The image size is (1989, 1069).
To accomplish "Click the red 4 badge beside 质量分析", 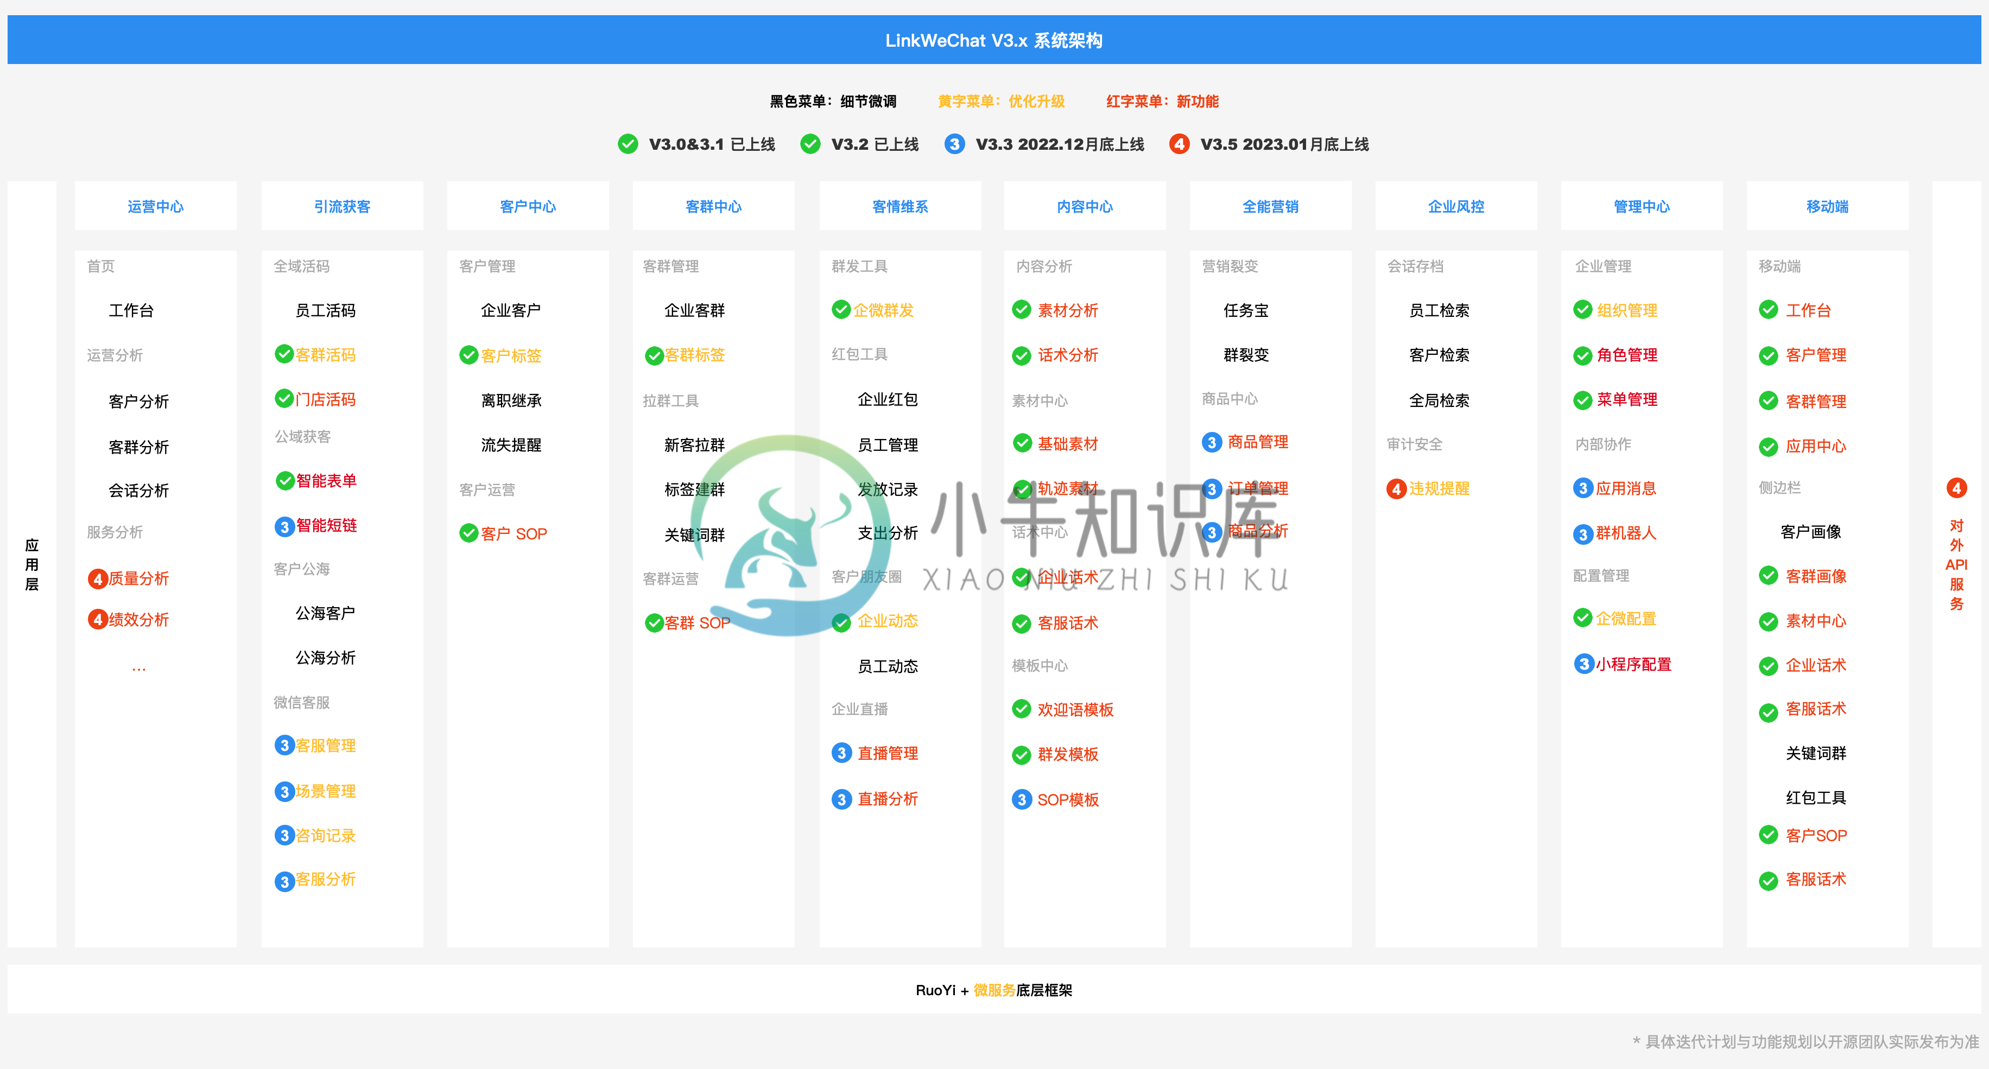I will (98, 579).
